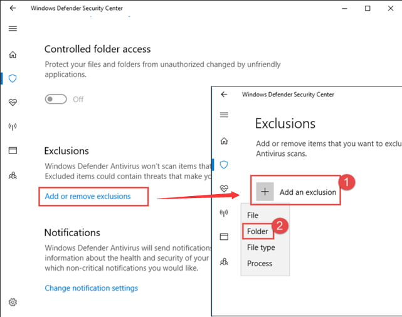Open Firewall & network icon in main sidebar
The width and height of the screenshot is (402, 317).
13,127
